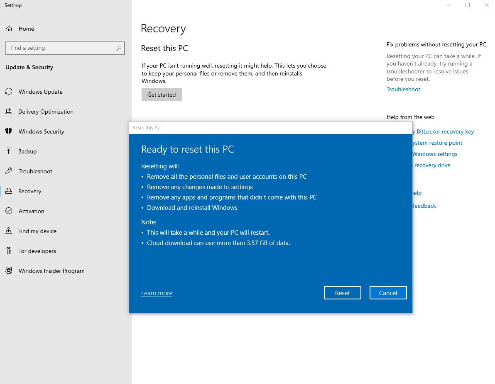Click the magnifier icon in the search box
The width and height of the screenshot is (495, 384).
click(x=119, y=48)
